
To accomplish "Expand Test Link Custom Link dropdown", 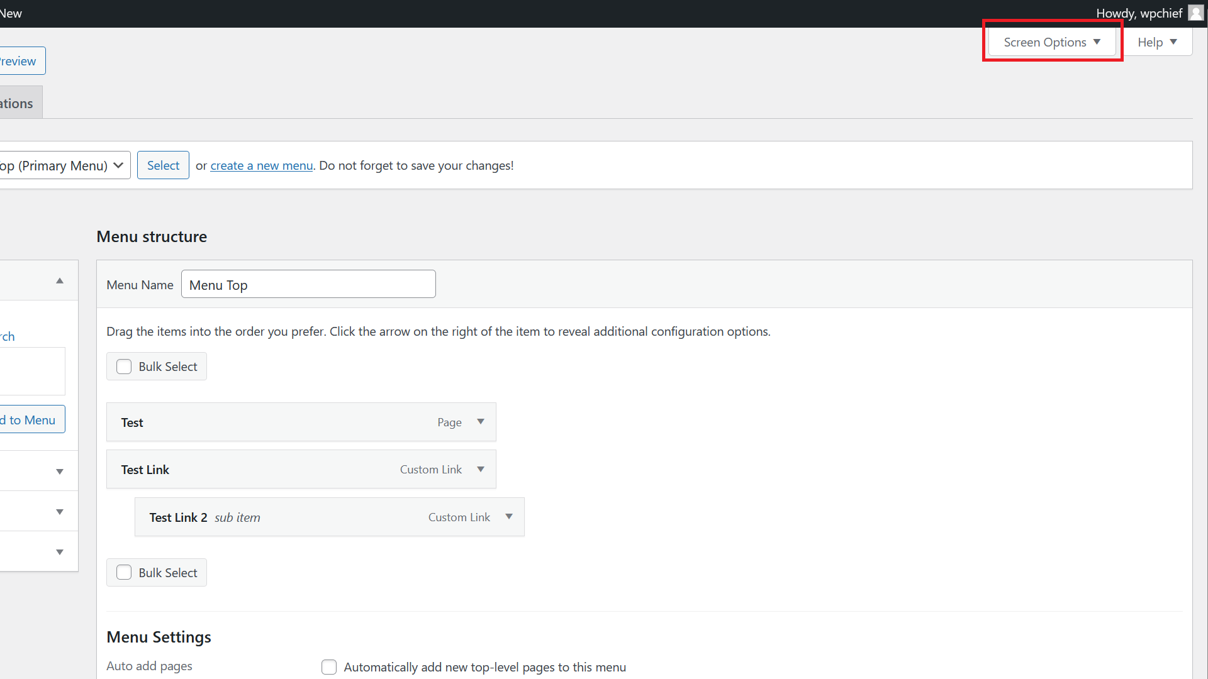I will [481, 469].
